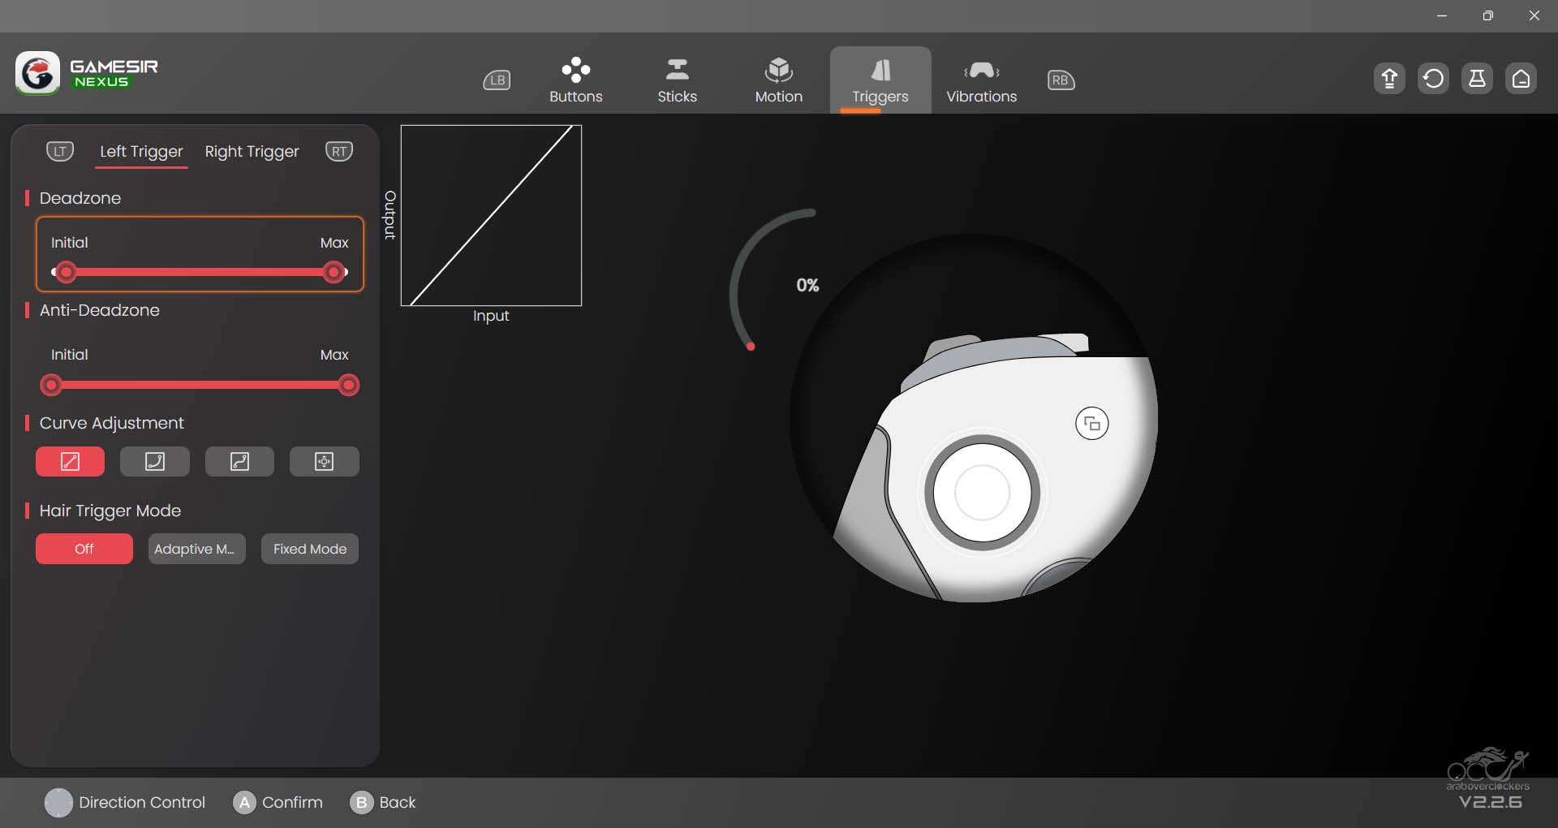Choose the concave curve preset icon
Screen dimensions: 1558x828
(155, 462)
